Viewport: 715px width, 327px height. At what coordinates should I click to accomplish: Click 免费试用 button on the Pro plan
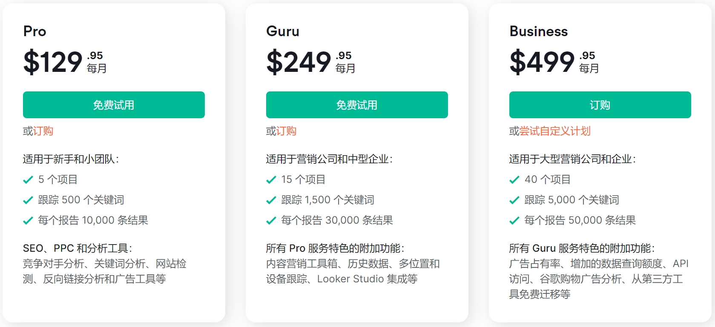tap(114, 105)
